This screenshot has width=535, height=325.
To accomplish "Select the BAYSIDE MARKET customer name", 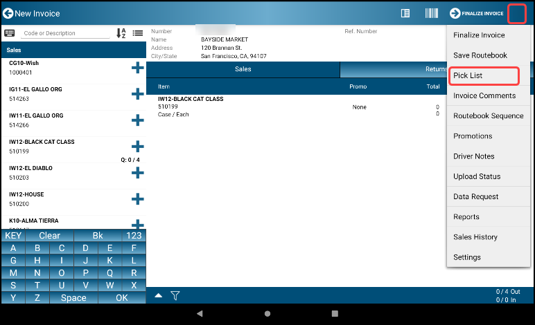I will (225, 39).
